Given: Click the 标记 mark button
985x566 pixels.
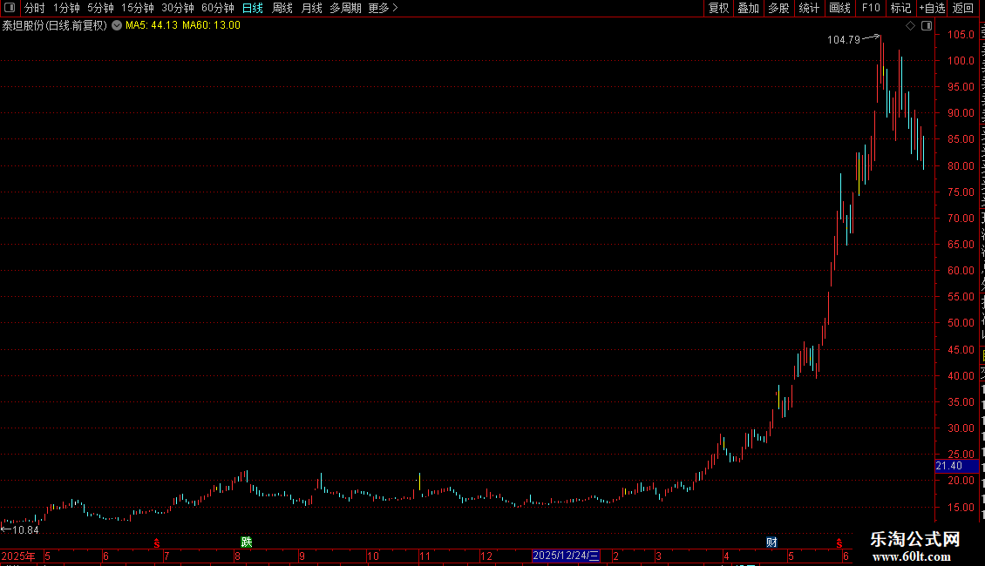Looking at the screenshot, I should 900,8.
